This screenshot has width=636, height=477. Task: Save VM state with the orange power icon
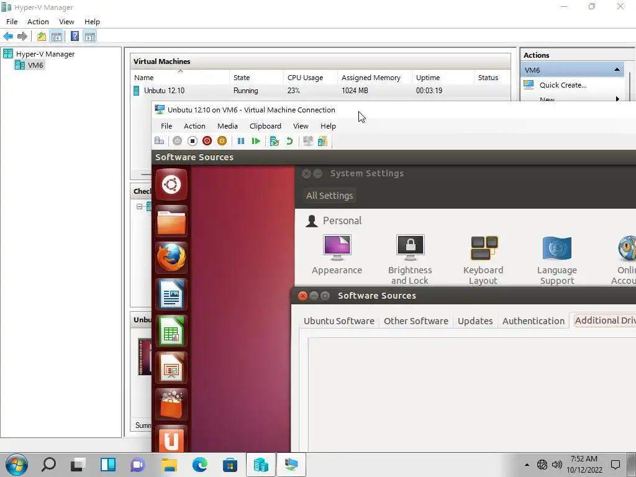tap(222, 141)
